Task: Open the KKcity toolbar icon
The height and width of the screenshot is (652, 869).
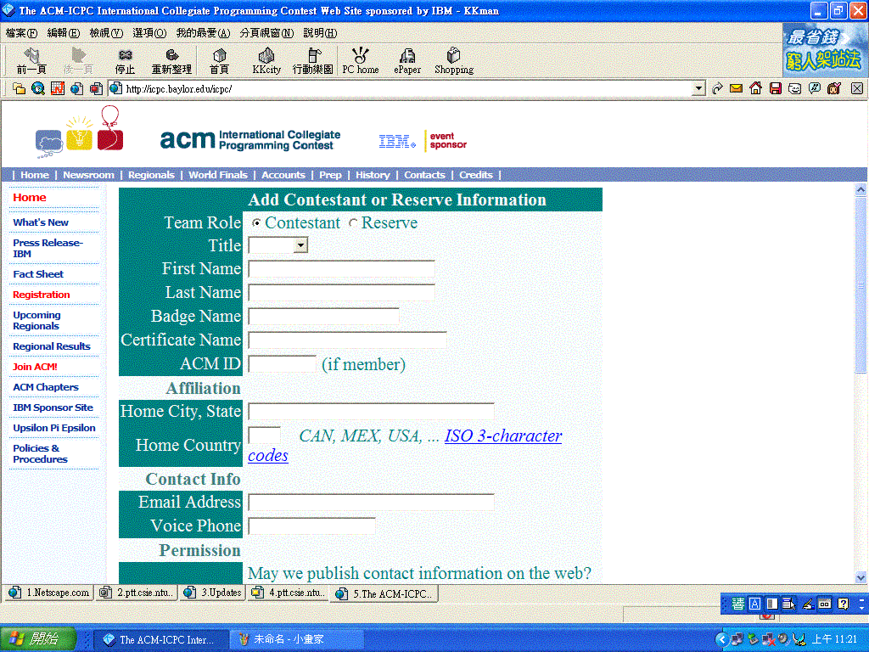Action: coord(266,60)
